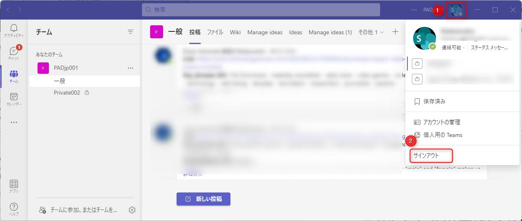Viewport: 522px width, 221px height.
Task: Select the second blurred account in menu
Action: [x=462, y=78]
